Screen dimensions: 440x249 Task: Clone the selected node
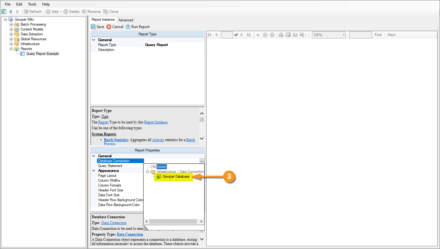(111, 12)
